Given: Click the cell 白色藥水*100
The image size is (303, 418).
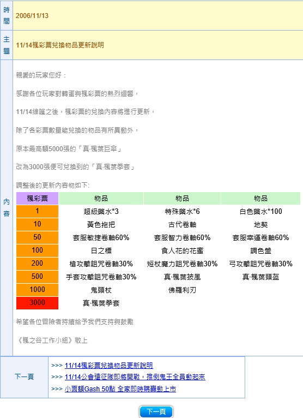Looking at the screenshot, I should coord(260,211).
